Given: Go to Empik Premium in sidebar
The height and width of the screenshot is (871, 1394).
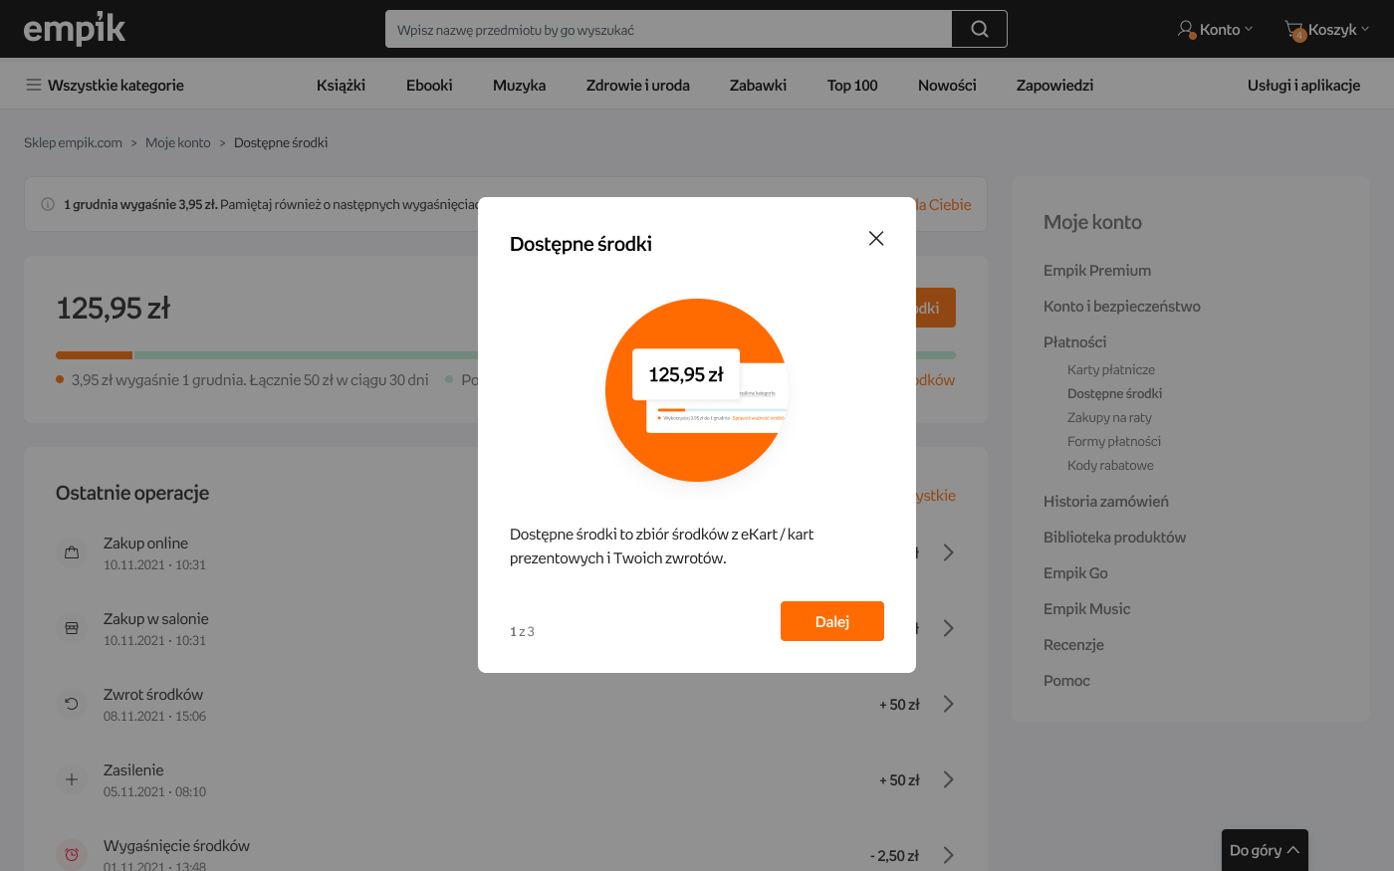Looking at the screenshot, I should (x=1096, y=270).
